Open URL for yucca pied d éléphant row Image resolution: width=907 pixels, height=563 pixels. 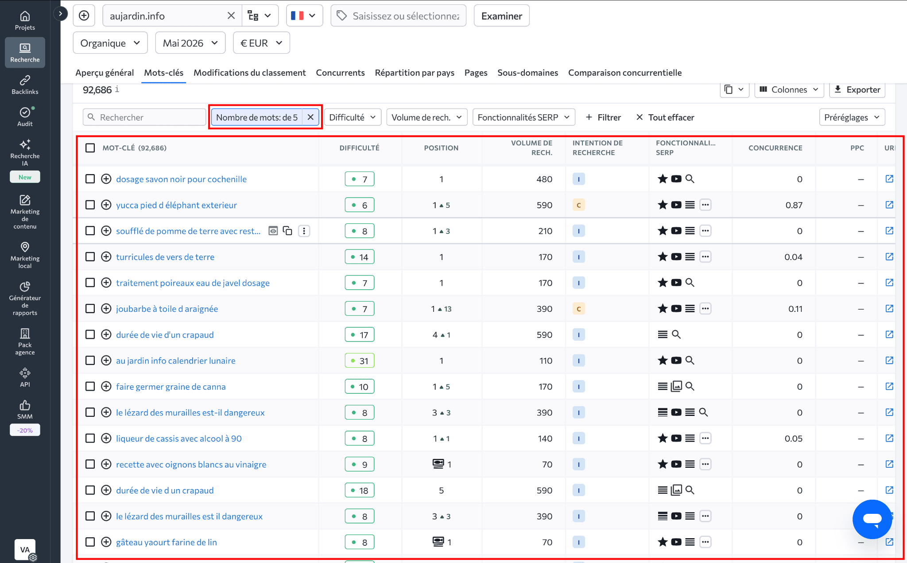click(x=889, y=205)
